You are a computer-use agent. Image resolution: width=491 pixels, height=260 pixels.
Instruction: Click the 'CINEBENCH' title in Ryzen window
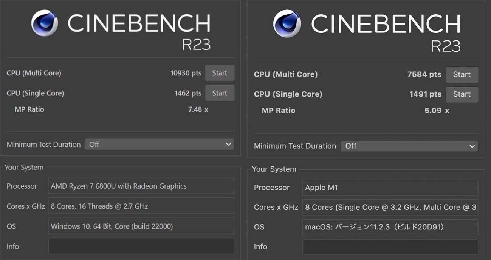tap(139, 23)
